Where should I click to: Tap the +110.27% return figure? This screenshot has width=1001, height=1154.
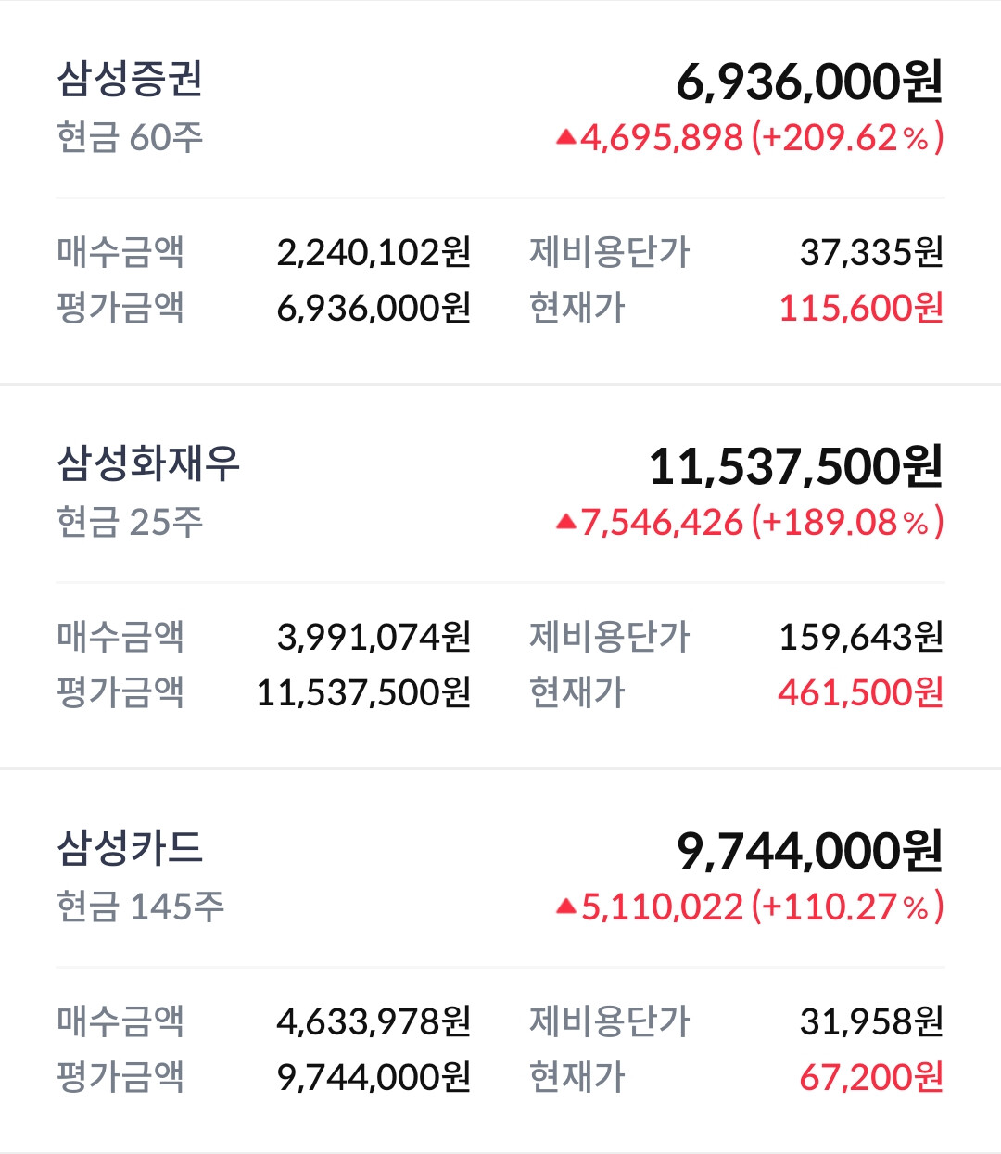tap(847, 907)
